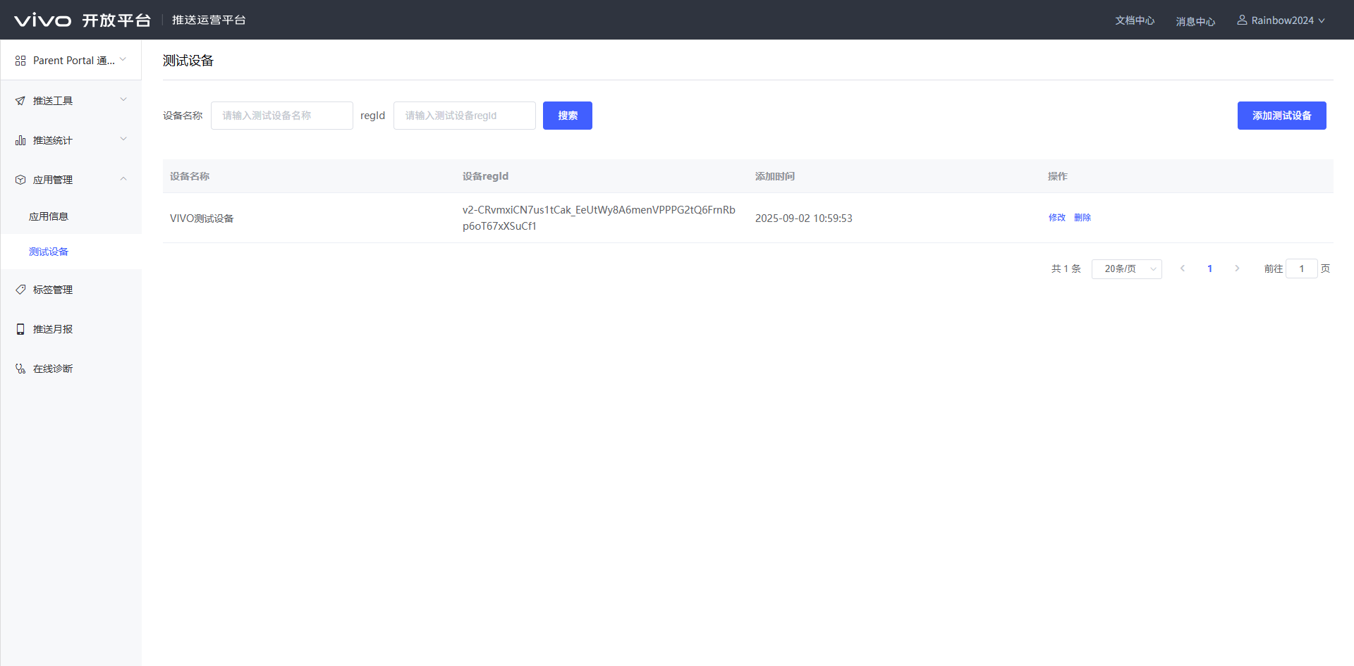Click the 搜索 search button
Viewport: 1354px width, 666px height.
[x=568, y=116]
